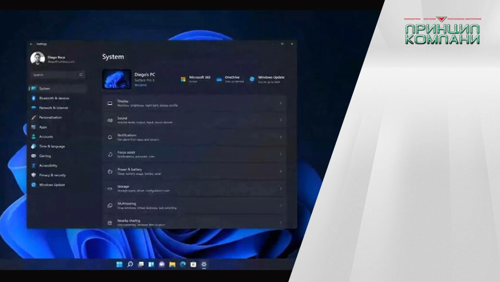Click the Settings gear on taskbar
Image resolution: width=500 pixels, height=282 pixels.
[204, 264]
